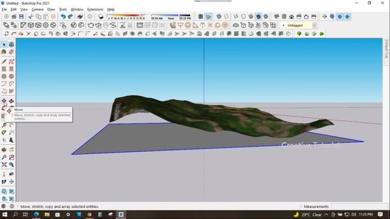The image size is (390, 219).
Task: Open the Untagged tag dropdown
Action: click(314, 26)
